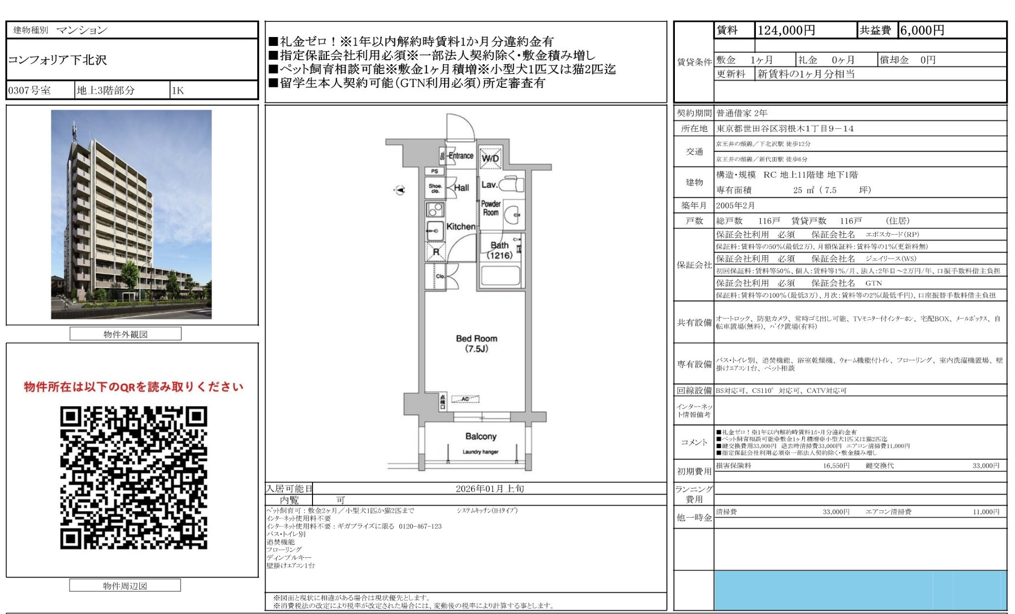1015x614 pixels.
Task: Click the rent amount 124,000円
Action: pos(786,31)
